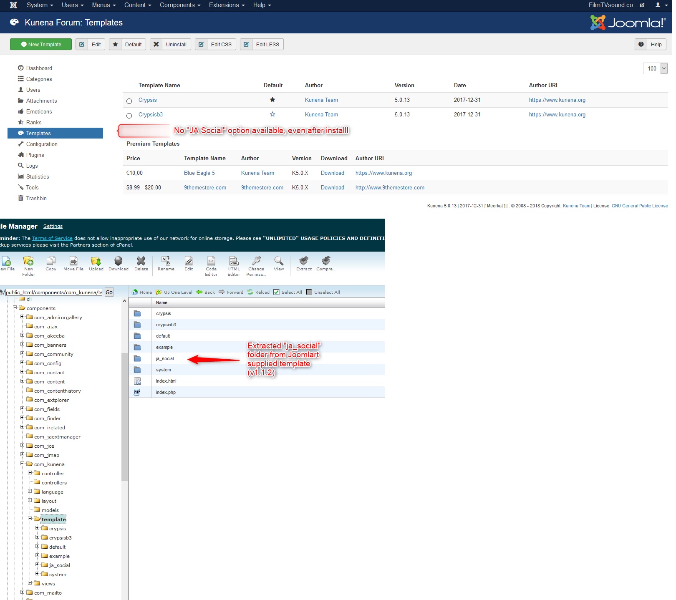Select the Crypsisb3 template radio button
This screenshot has height=600, width=676.
pyautogui.click(x=129, y=116)
